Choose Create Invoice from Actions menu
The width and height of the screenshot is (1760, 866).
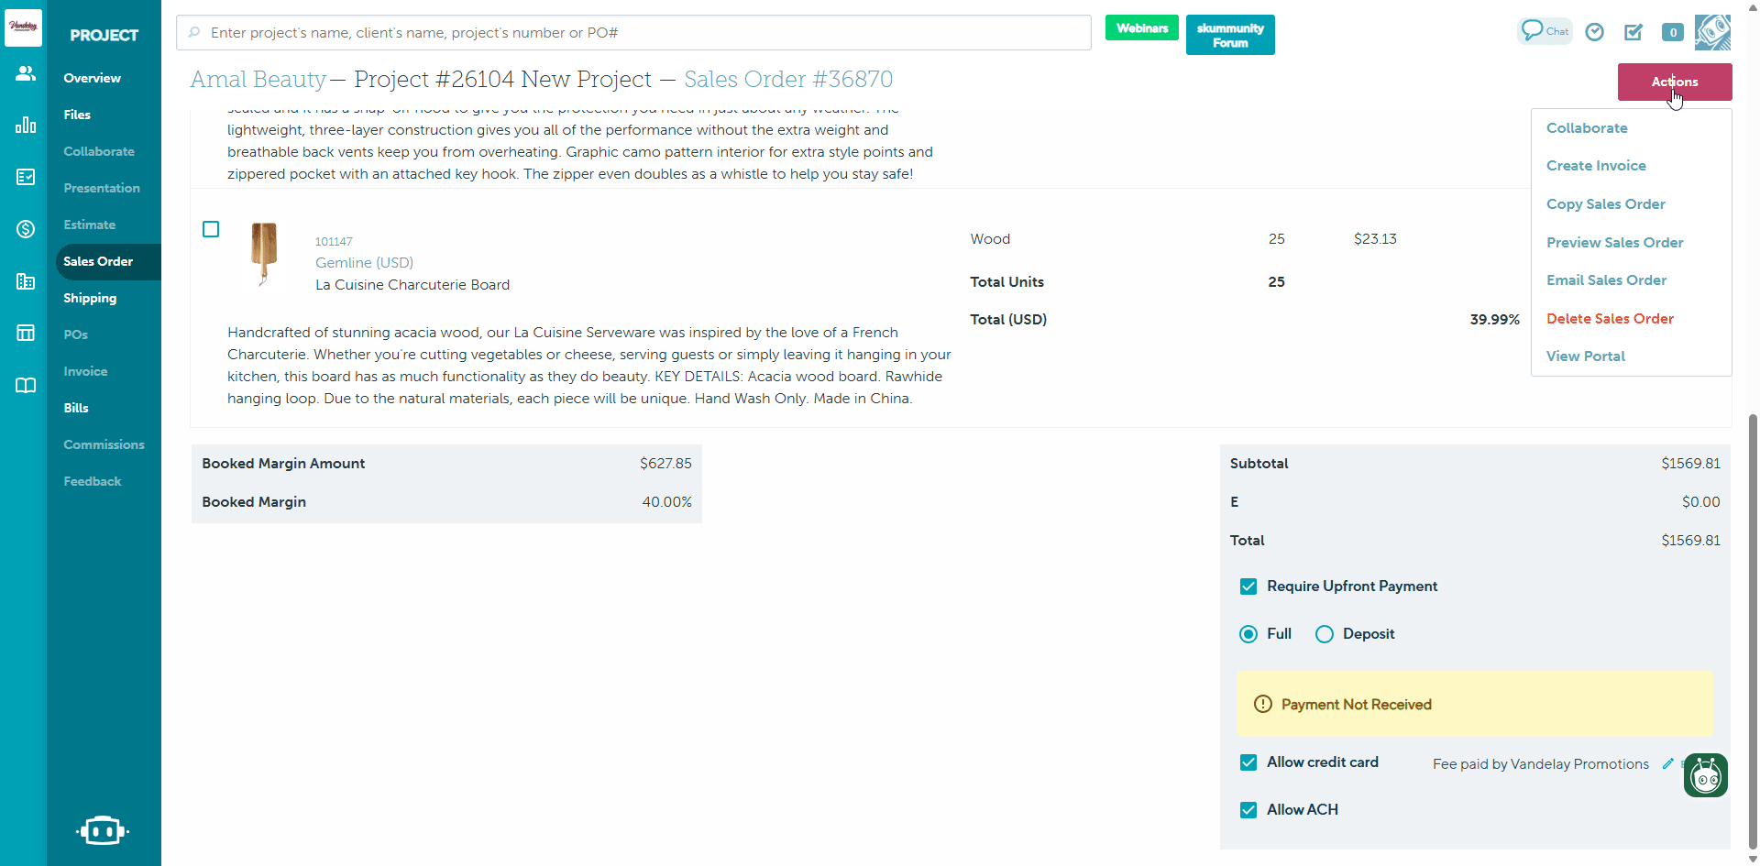pyautogui.click(x=1596, y=166)
